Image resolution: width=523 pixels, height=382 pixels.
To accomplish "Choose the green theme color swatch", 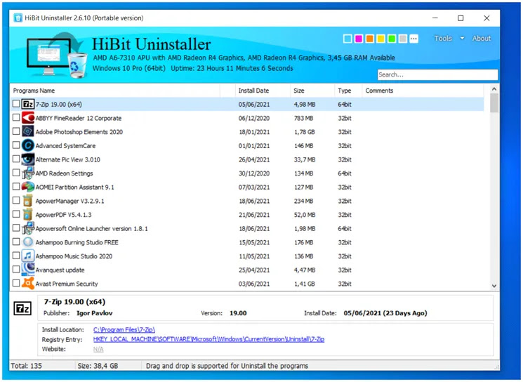I will pyautogui.click(x=392, y=39).
